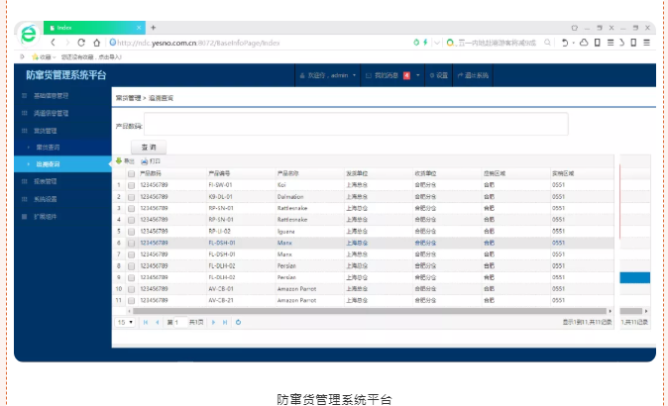Go to next page in the table pager
Image resolution: width=668 pixels, height=406 pixels.
tap(212, 322)
